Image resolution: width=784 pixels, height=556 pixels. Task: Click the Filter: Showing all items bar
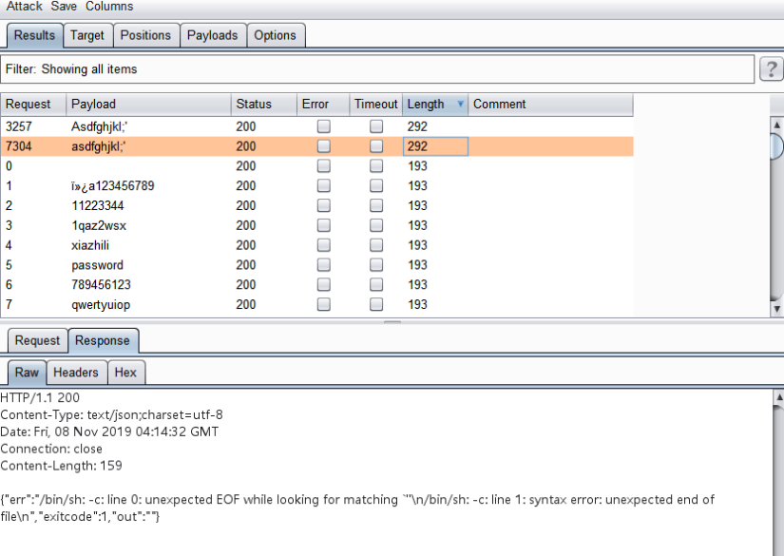click(378, 69)
